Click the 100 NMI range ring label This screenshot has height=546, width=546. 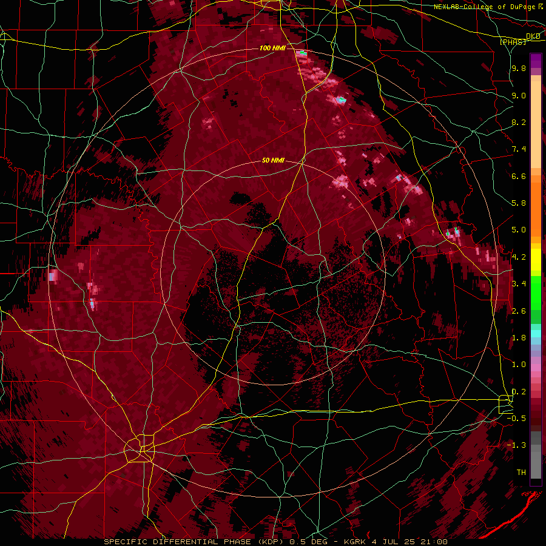point(272,48)
